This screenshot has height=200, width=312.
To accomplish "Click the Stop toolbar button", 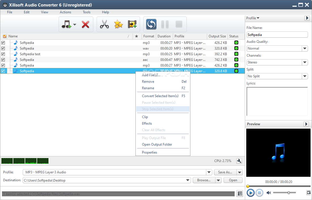I will tap(179, 24).
